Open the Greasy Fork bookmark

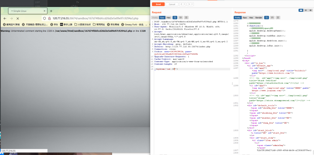pyautogui.click(x=134, y=25)
